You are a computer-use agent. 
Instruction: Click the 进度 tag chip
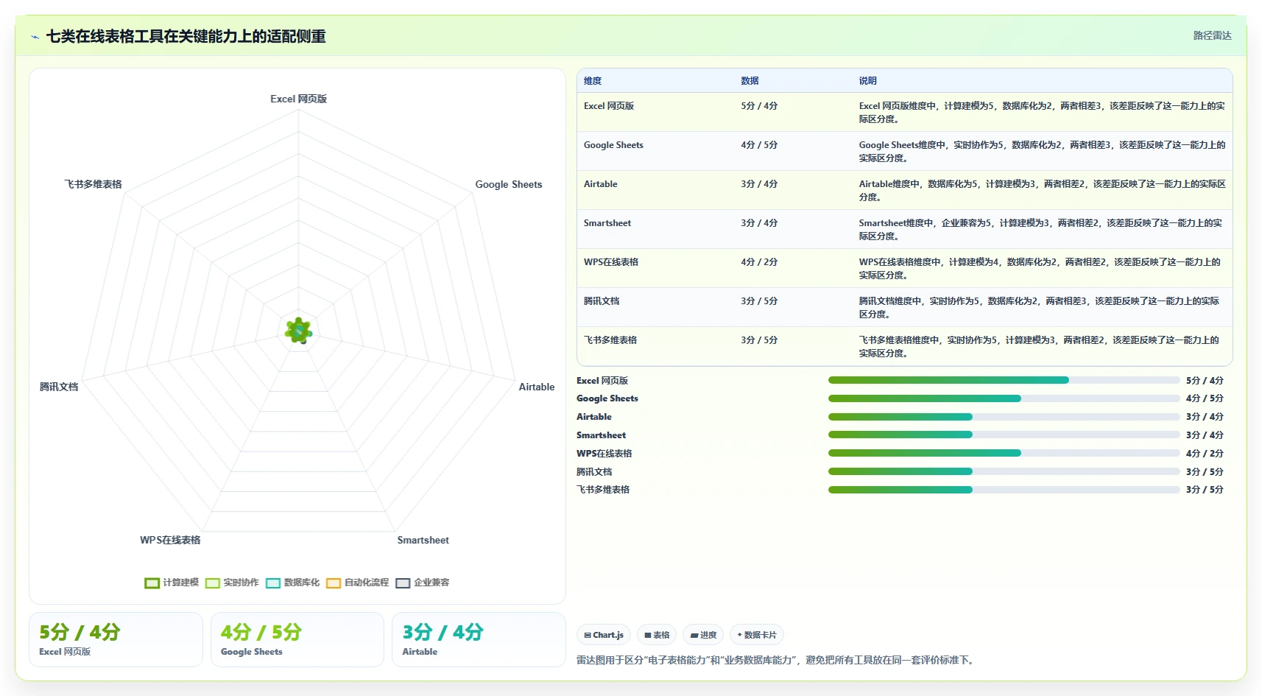(x=703, y=635)
